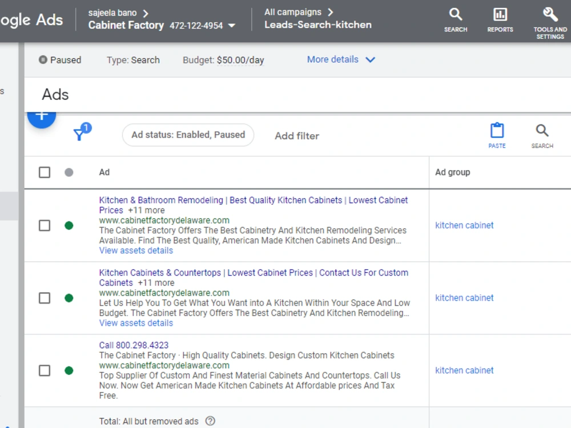
Task: Go to sajeela bano account breadcrumb
Action: pos(112,13)
